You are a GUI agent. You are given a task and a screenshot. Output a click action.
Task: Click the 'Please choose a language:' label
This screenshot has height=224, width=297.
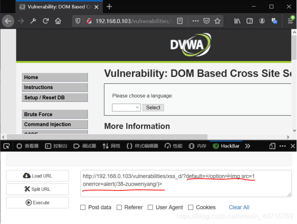(142, 95)
